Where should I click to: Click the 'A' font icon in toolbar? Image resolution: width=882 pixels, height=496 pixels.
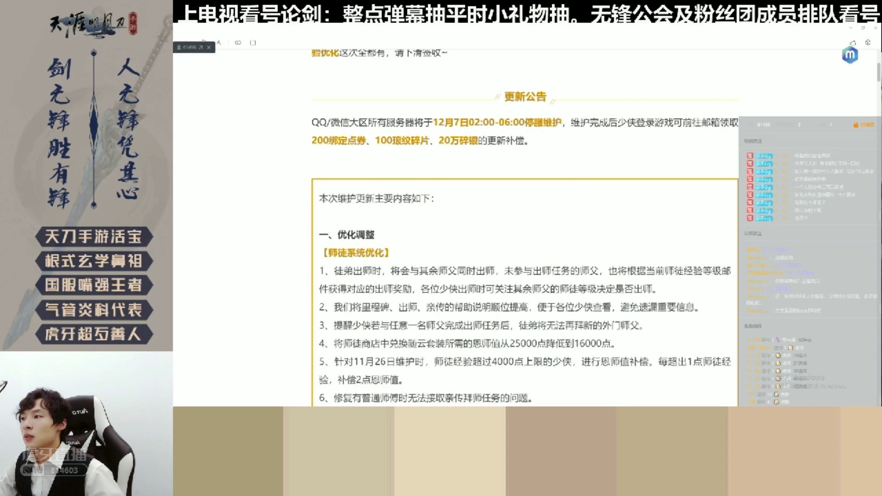(x=219, y=43)
